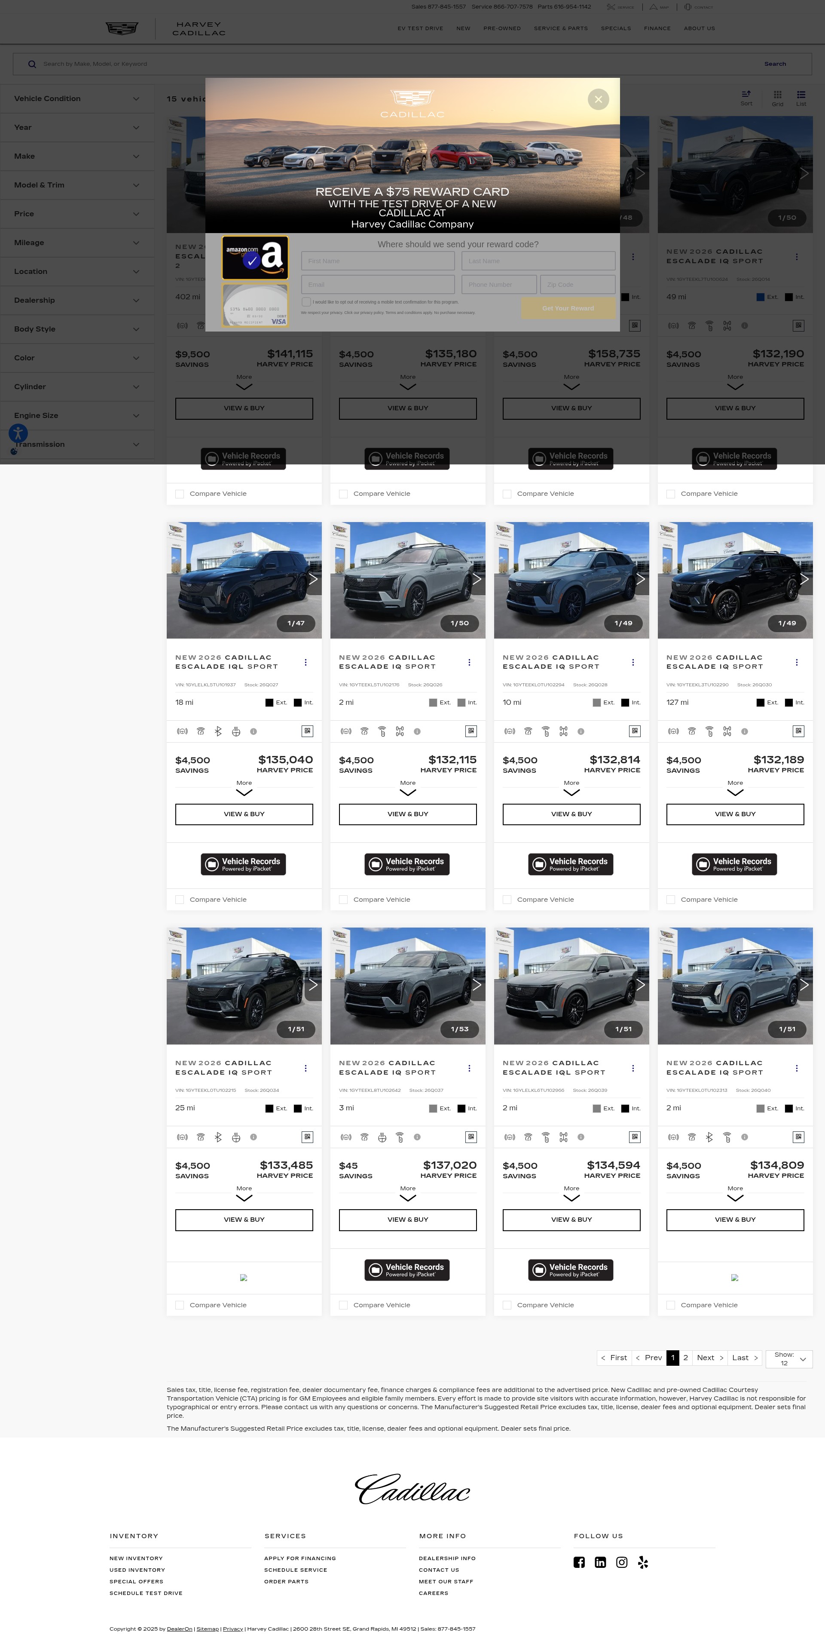Check Compare Vehicle for $134,594 Escalade IQL
825x1650 pixels.
507,1305
